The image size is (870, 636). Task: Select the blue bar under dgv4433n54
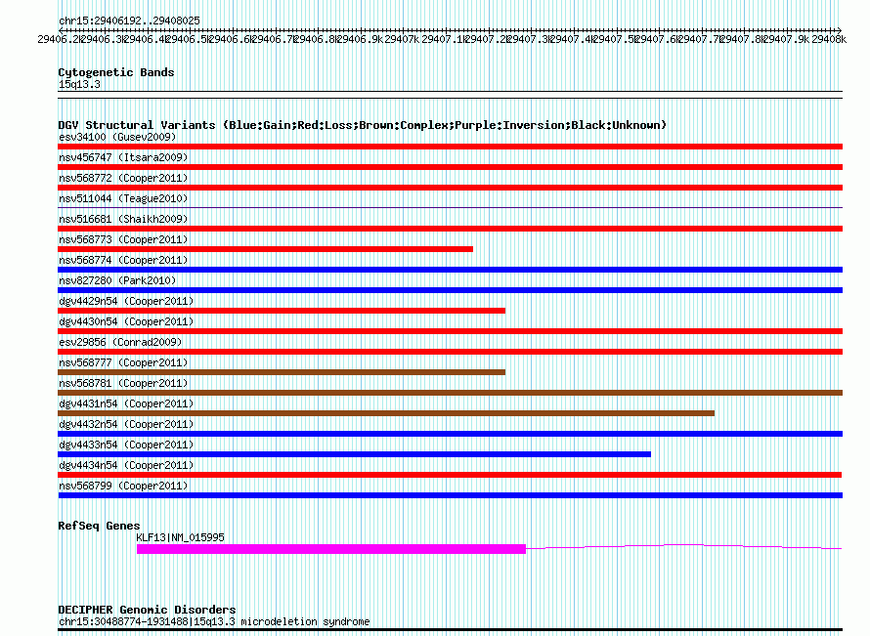(354, 454)
